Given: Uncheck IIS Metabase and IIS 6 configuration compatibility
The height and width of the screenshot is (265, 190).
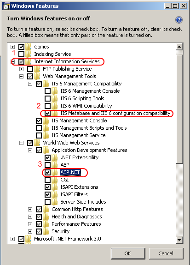Looking at the screenshot, I should (x=47, y=113).
